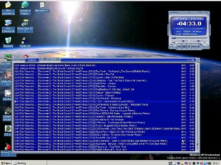Open the green eye desktop icon

pos(8,59)
